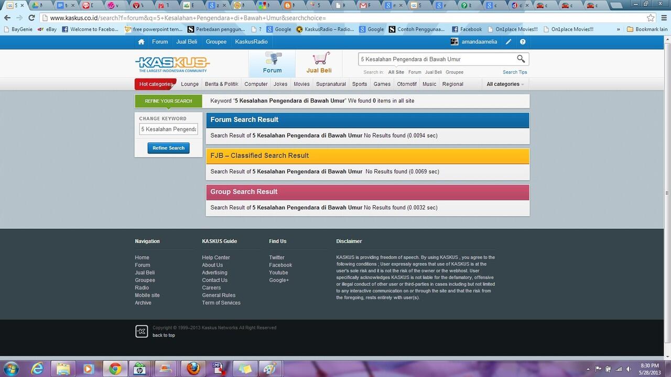This screenshot has height=377, width=671.
Task: Click the small Kaskus K logo in footer
Action: [x=142, y=331]
